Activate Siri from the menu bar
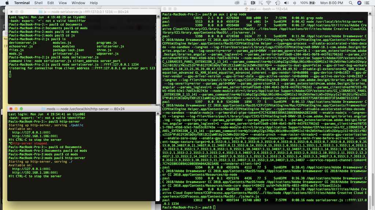The image size is (375, 210). tap(359, 3)
